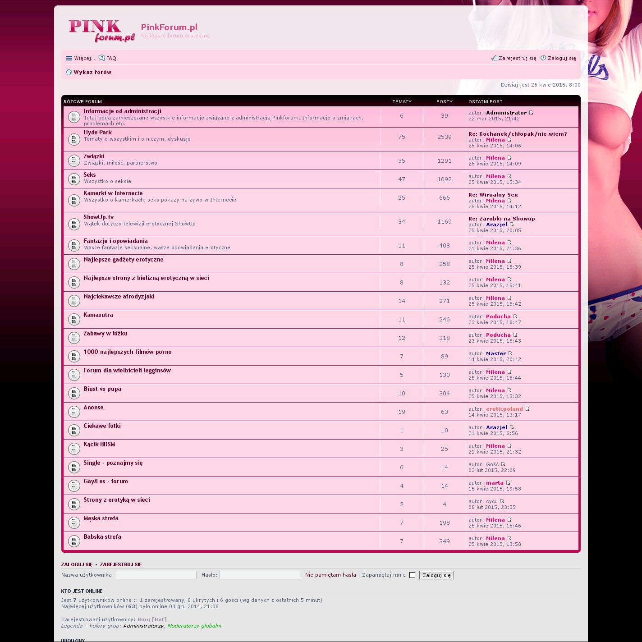View latest post icon in Związki row
The height and width of the screenshot is (642, 642).
click(x=509, y=158)
